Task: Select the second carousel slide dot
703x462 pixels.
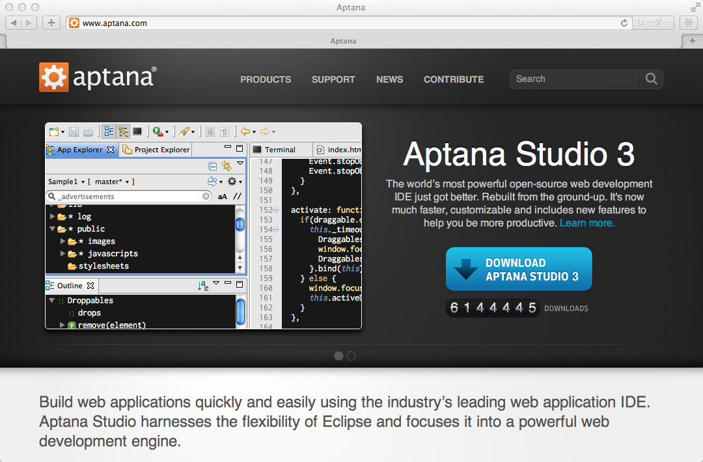Action: click(351, 356)
